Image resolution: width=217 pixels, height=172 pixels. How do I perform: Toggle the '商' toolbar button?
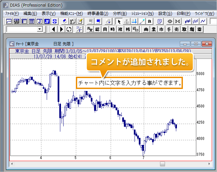click(x=146, y=29)
